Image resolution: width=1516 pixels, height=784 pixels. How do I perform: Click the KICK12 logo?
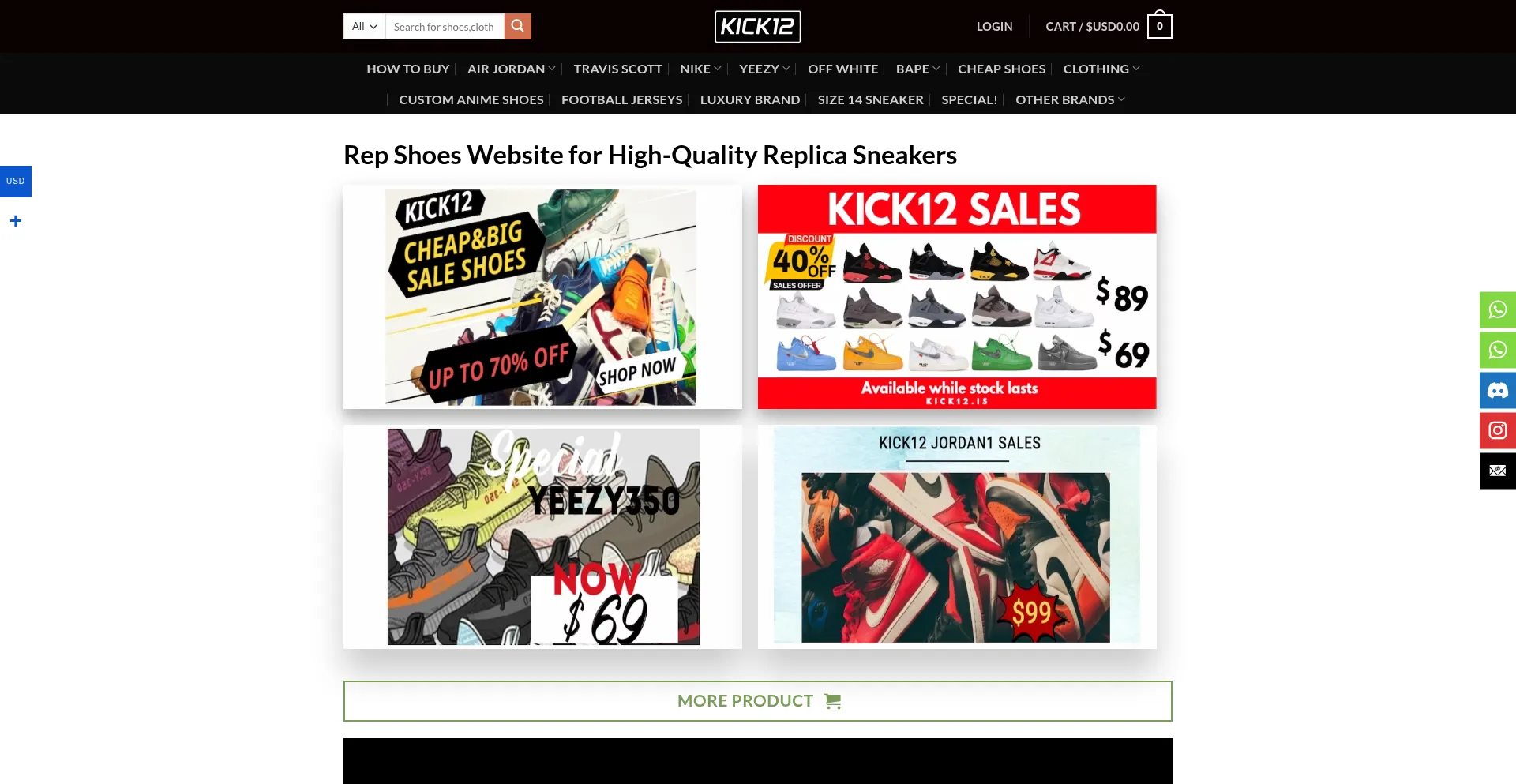pos(758,26)
